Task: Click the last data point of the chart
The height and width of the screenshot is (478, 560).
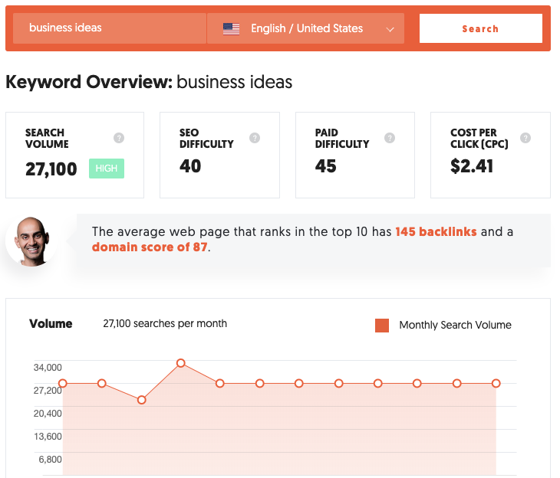Action: (x=496, y=384)
